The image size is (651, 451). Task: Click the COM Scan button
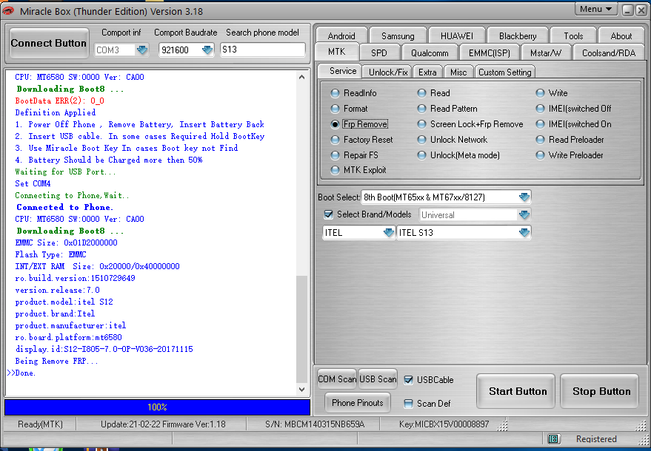[337, 379]
